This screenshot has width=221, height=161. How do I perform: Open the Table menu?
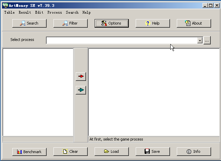click(9, 12)
